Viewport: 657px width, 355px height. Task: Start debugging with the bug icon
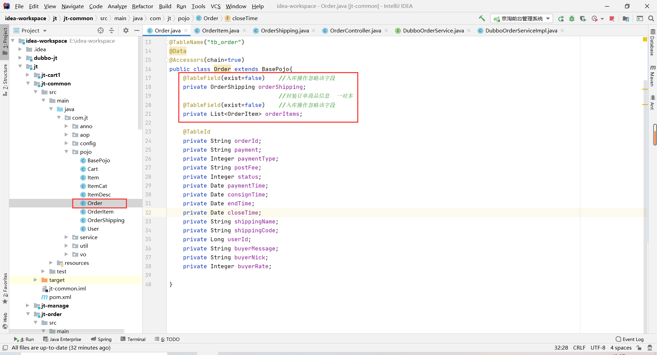point(572,18)
